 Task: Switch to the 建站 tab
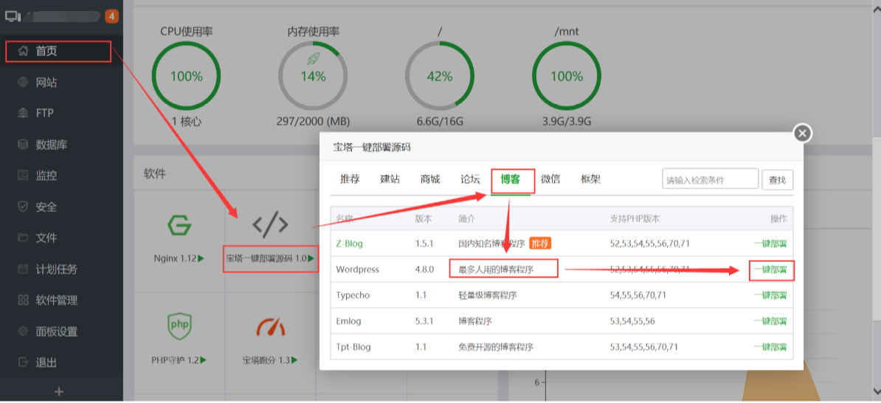click(x=390, y=179)
